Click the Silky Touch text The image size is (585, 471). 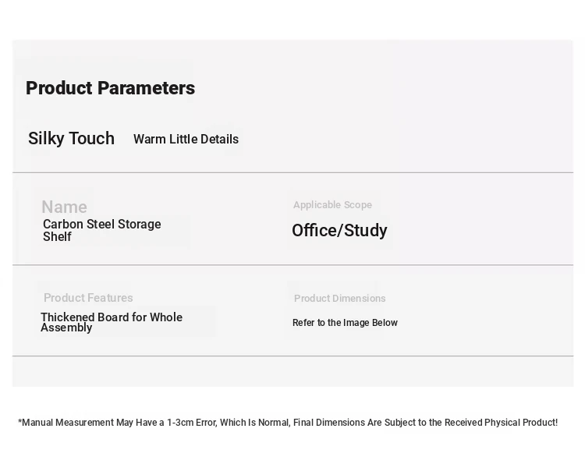[71, 139]
